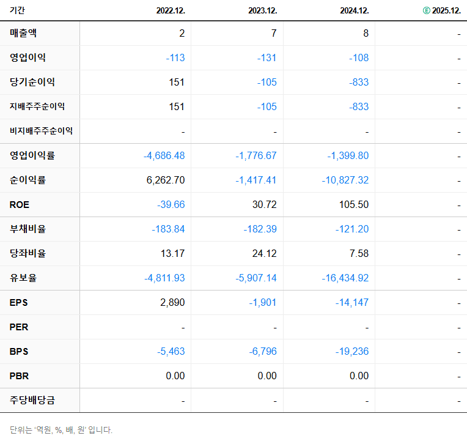This screenshot has height=441, width=467.
Task: Click debt ratio value -182.39
Action: tap(260, 229)
